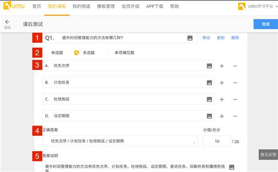Add a new option after option C
Screen dimensions: 278x172
221,100
